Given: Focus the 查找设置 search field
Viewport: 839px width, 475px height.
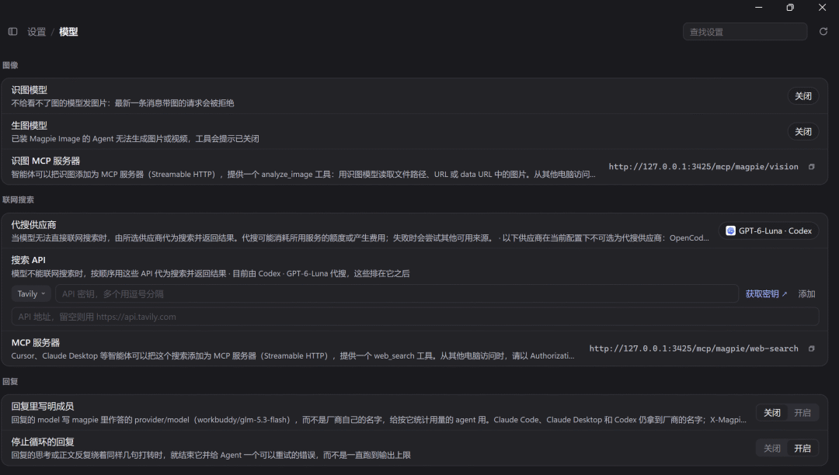Looking at the screenshot, I should click(x=745, y=32).
